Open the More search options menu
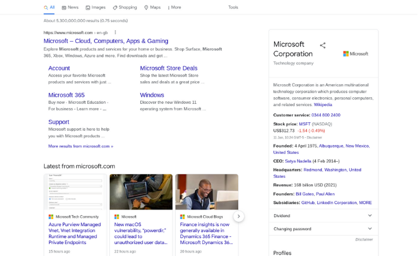The width and height of the screenshot is (418, 256). point(174,7)
